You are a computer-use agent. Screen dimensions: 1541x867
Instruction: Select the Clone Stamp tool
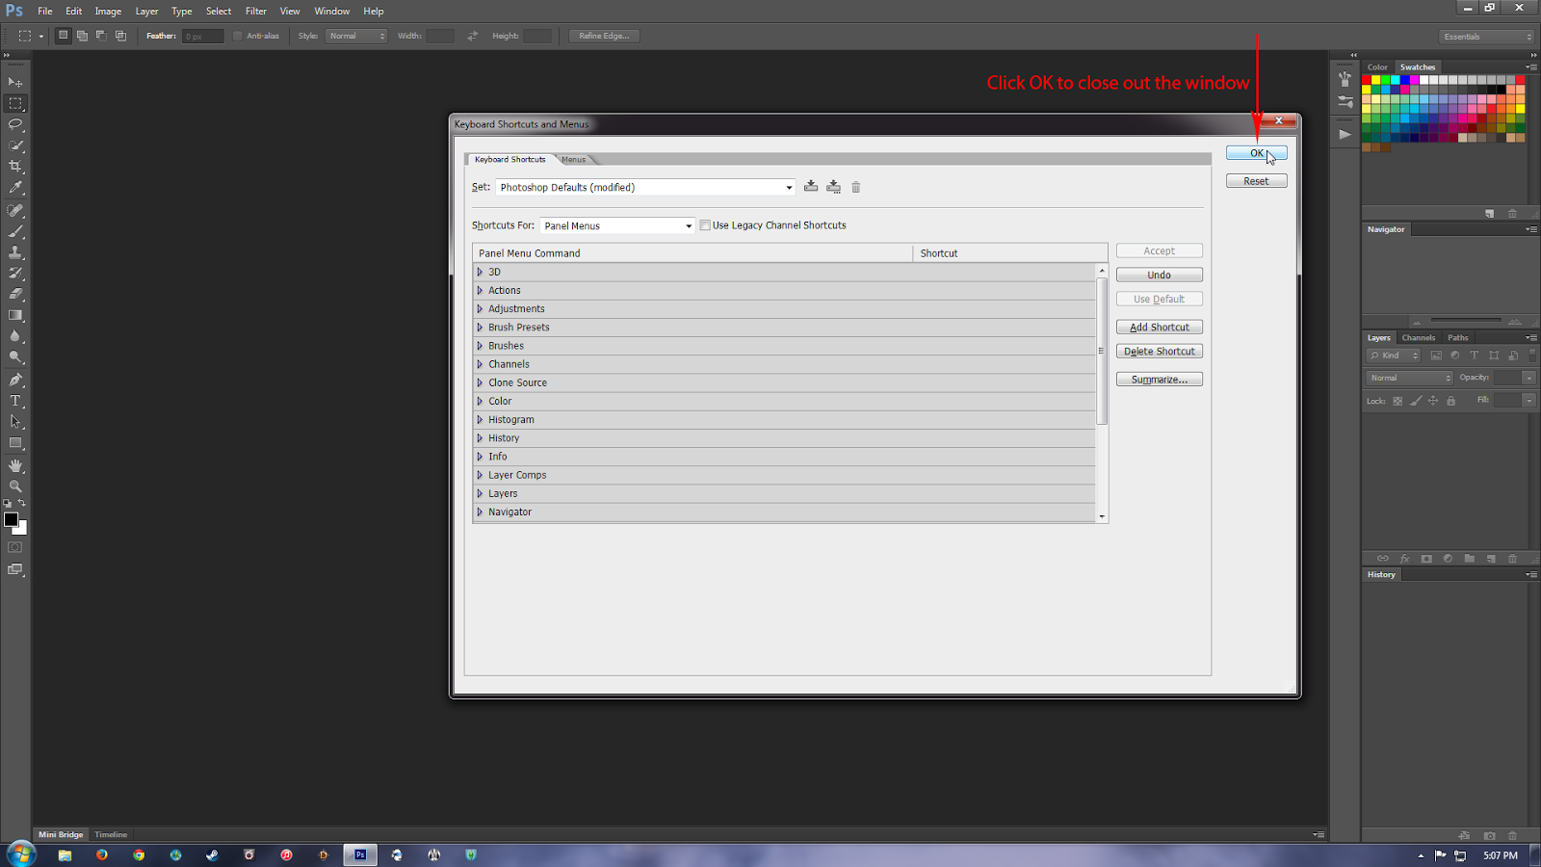pyautogui.click(x=15, y=252)
